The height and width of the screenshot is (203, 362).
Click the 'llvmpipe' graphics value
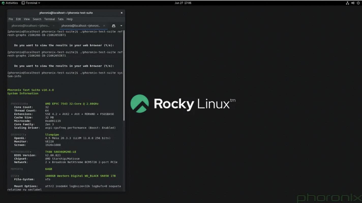(52, 134)
